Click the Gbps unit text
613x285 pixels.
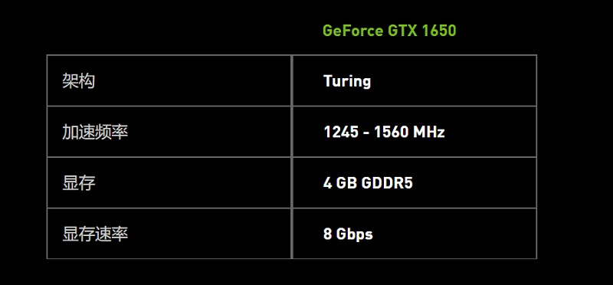point(355,234)
